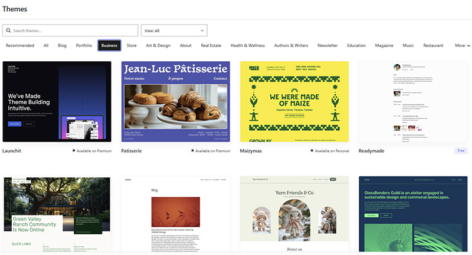Select the About category tab
The height and width of the screenshot is (255, 472).
[x=186, y=45]
